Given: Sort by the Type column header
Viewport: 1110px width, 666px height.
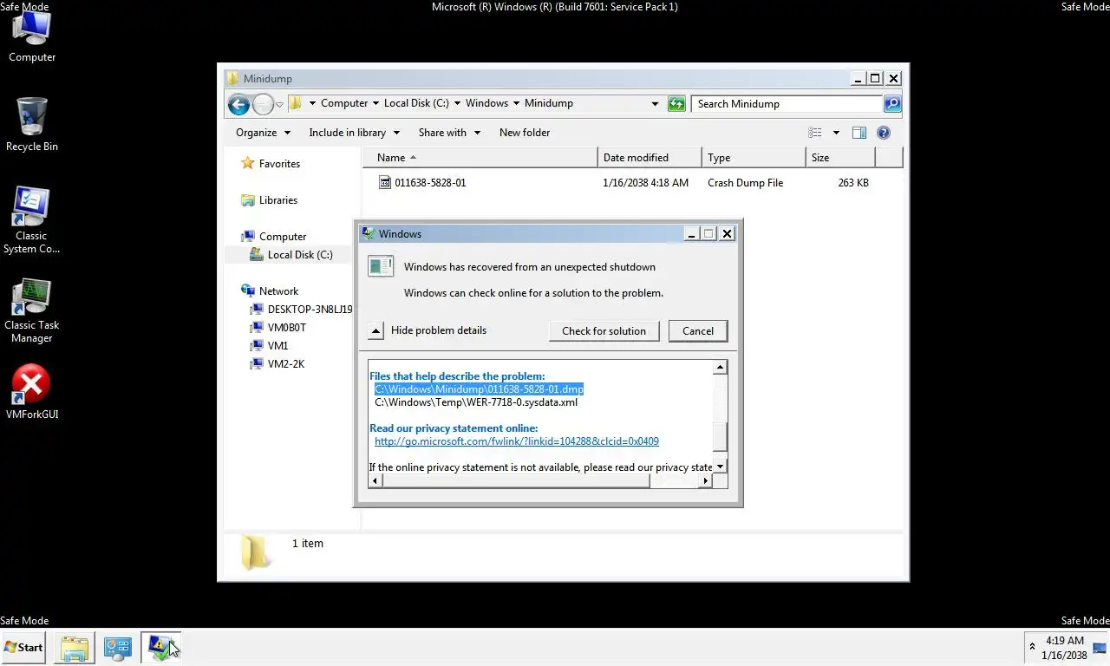Looking at the screenshot, I should tap(754, 158).
